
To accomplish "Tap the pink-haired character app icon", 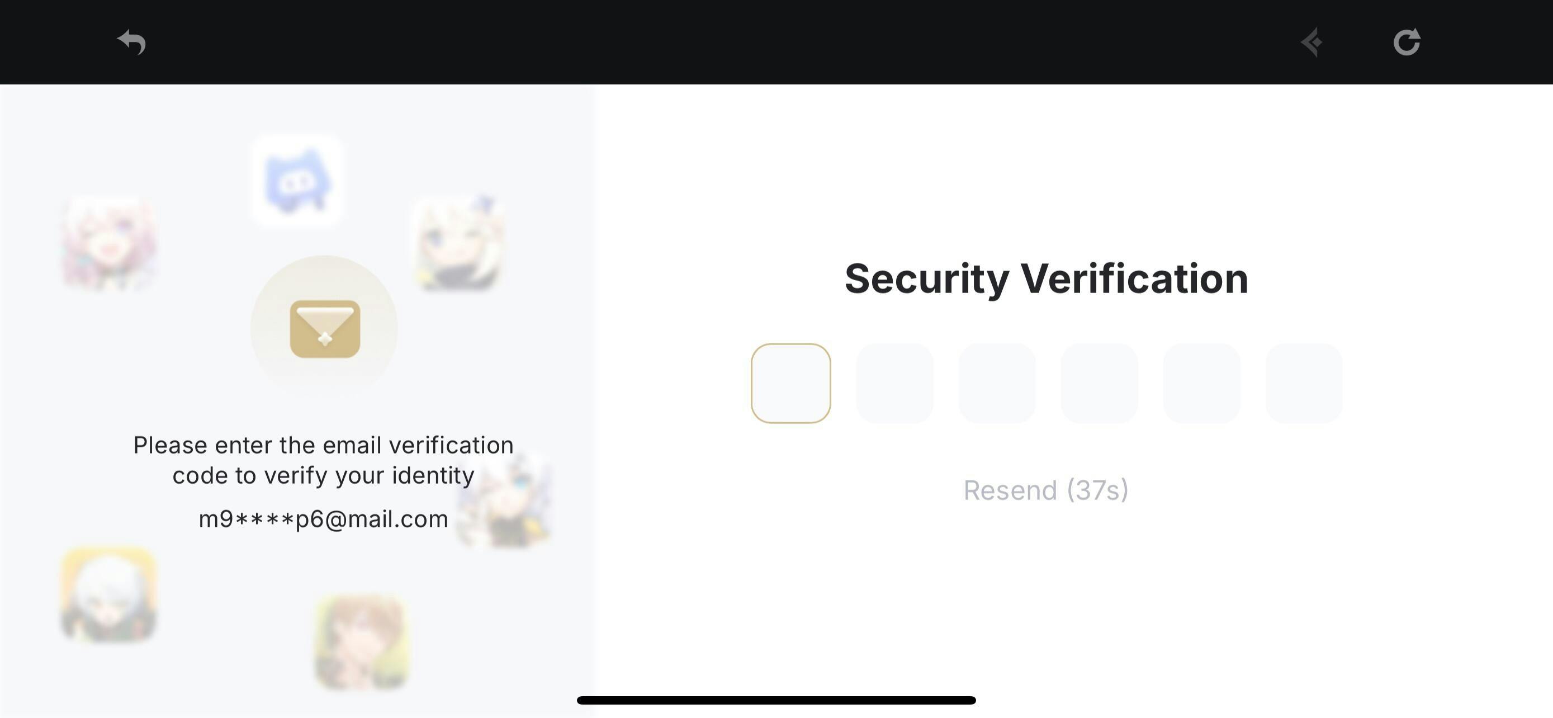I will (x=109, y=243).
